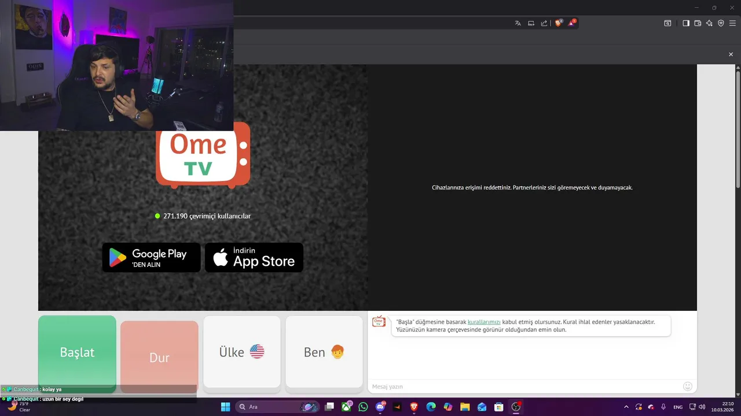Screen dimensions: 741x416
Task: Open WhatsApp from the taskbar
Action: [x=363, y=407]
